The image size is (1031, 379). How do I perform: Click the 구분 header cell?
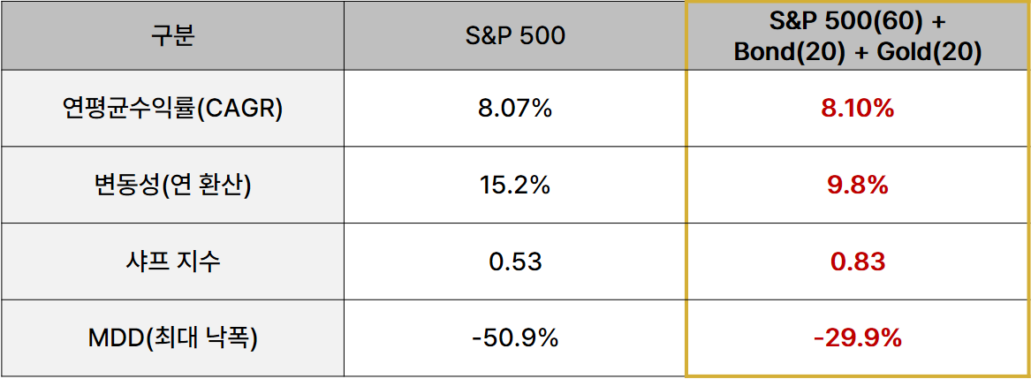(171, 35)
